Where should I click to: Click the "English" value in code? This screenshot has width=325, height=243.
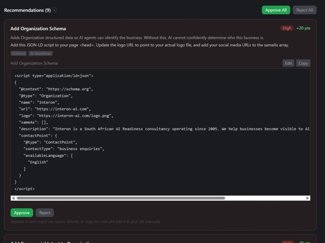tap(38, 162)
